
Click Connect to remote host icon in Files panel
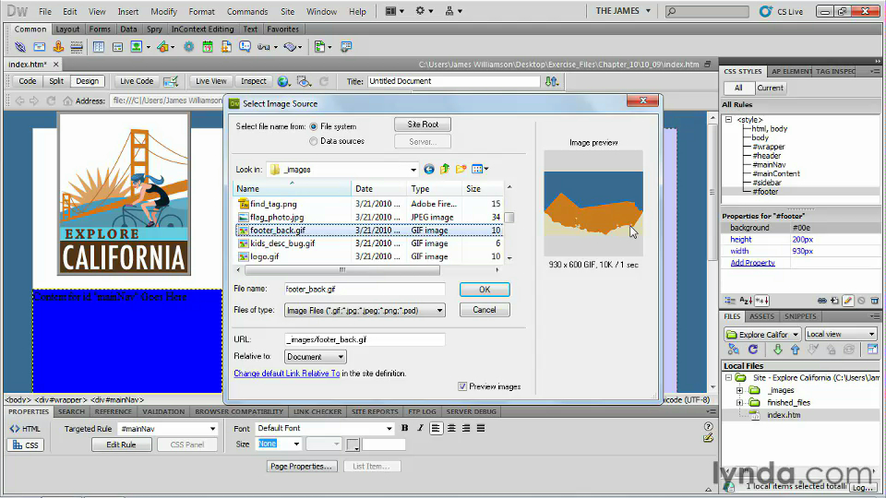[x=734, y=350]
